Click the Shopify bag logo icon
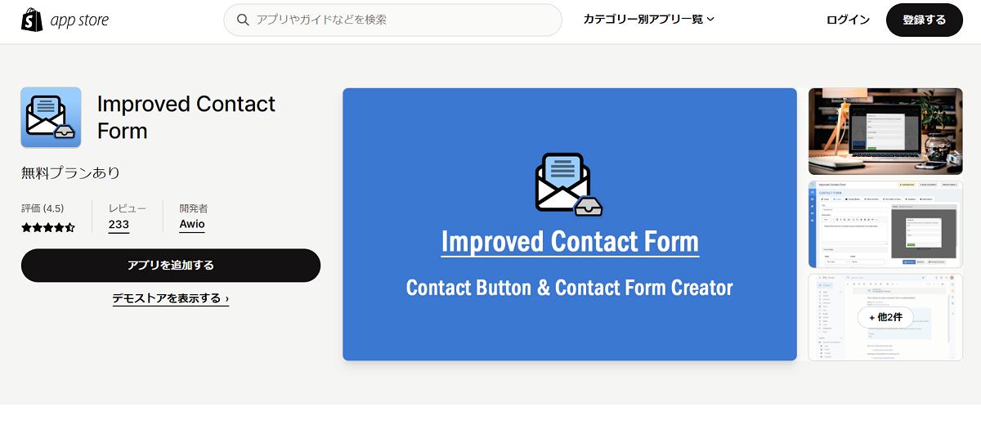The height and width of the screenshot is (438, 981). (33, 20)
